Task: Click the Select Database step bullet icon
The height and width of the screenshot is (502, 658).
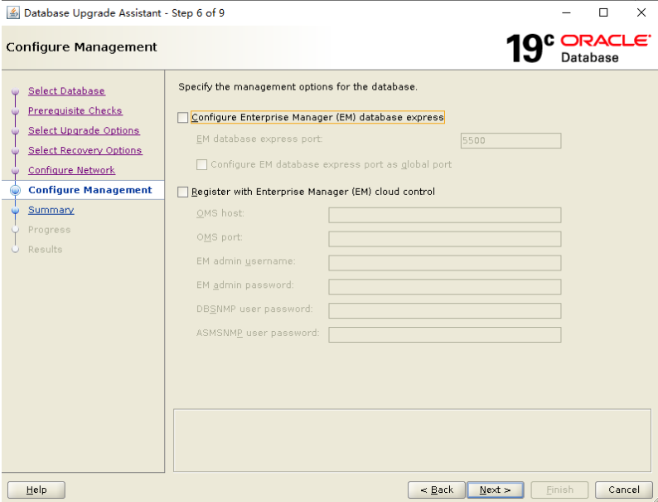Action: 16,91
